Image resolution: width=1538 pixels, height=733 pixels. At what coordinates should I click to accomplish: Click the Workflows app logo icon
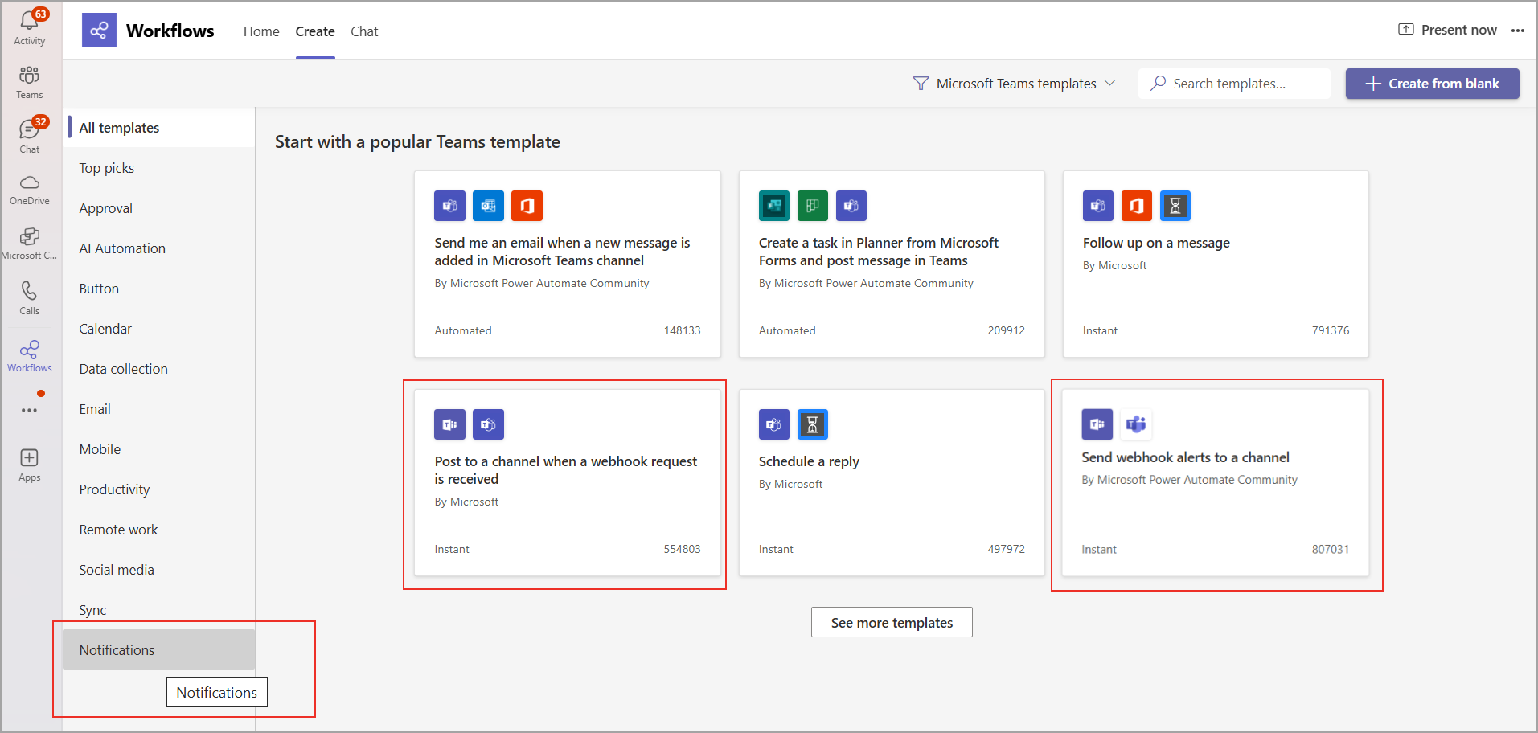tap(99, 31)
